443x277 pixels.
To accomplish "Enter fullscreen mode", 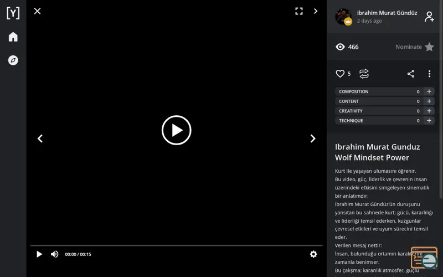I will 299,11.
